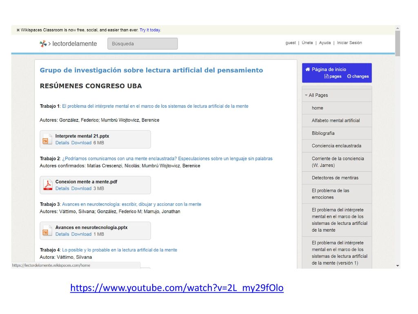This screenshot has height=314, width=418.
Task: Focus the Búsqueda search field
Action: click(x=142, y=43)
